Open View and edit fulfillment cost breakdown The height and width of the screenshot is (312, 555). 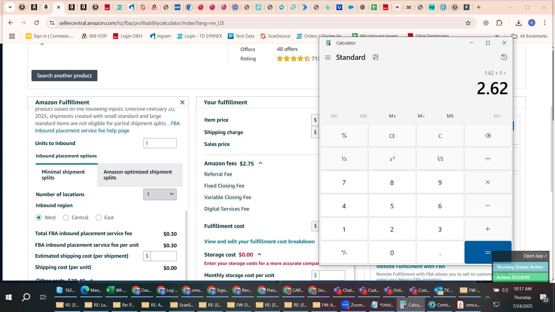[259, 242]
